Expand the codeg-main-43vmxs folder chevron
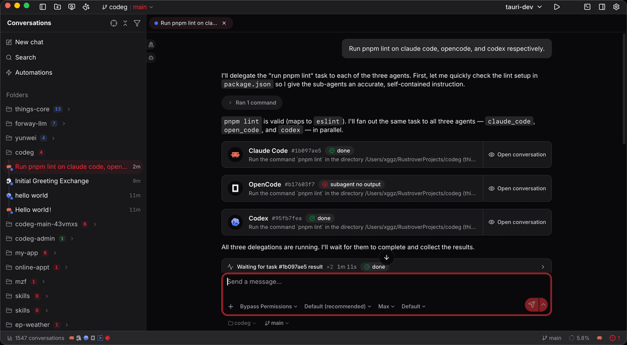 click(x=95, y=224)
